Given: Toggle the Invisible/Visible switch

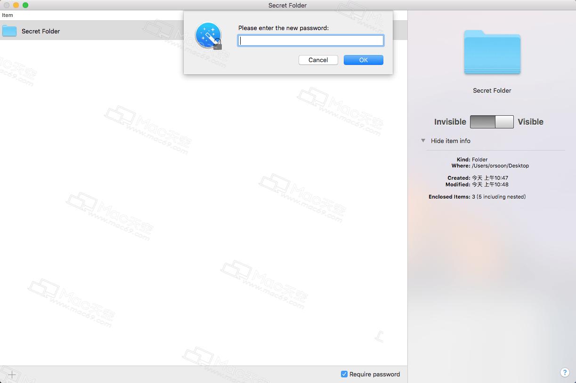Looking at the screenshot, I should click(x=492, y=122).
